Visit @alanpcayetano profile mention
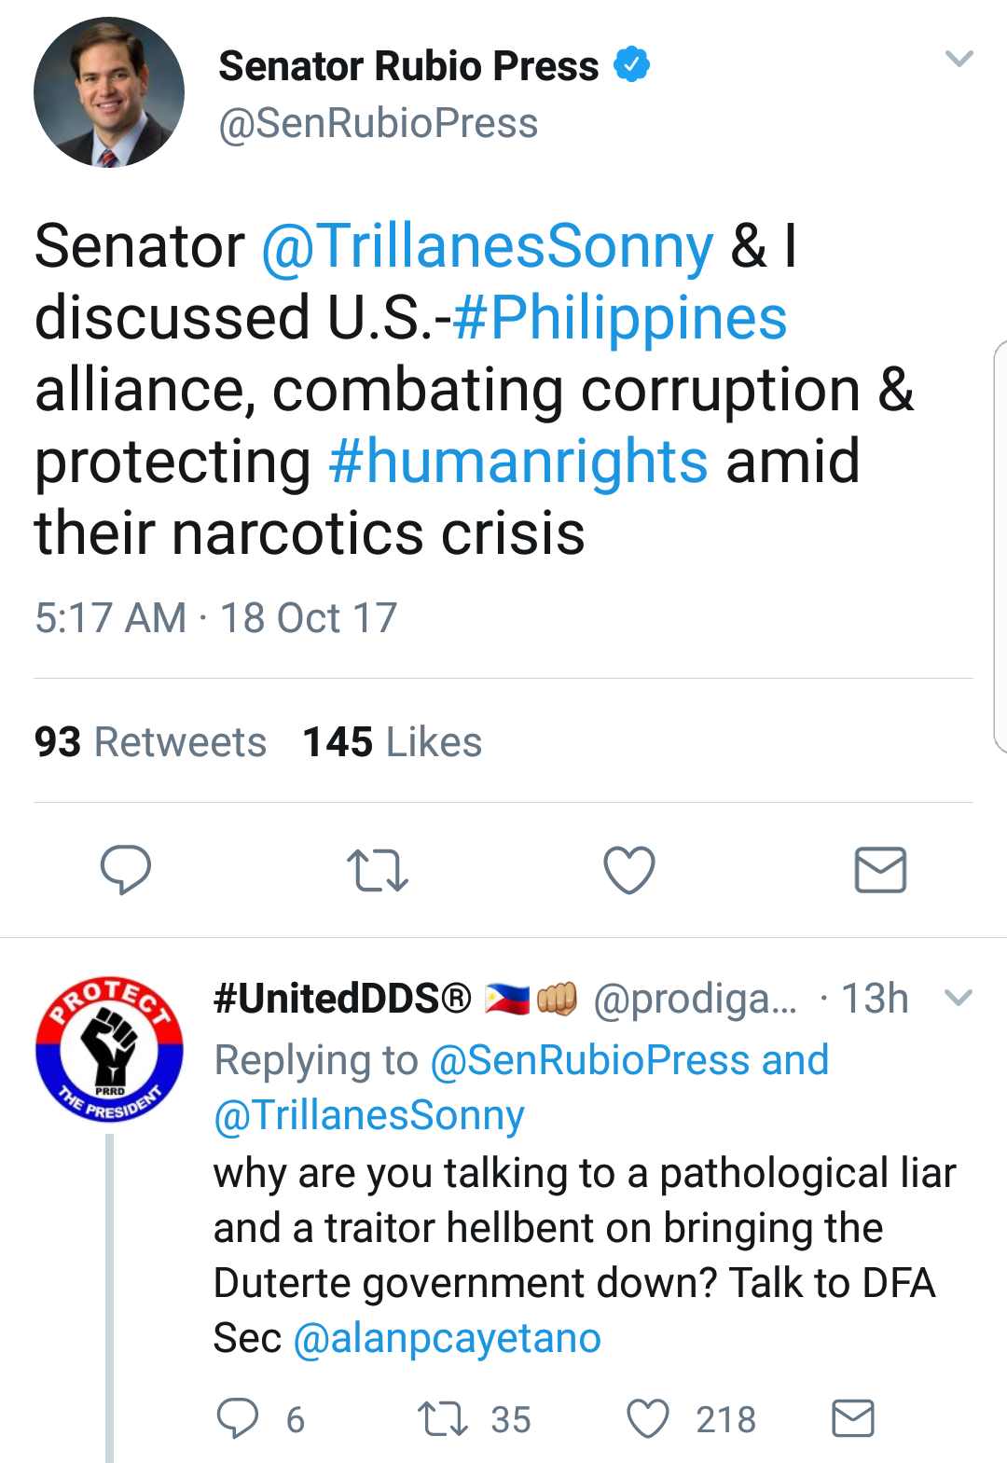1007x1463 pixels. 448,1338
